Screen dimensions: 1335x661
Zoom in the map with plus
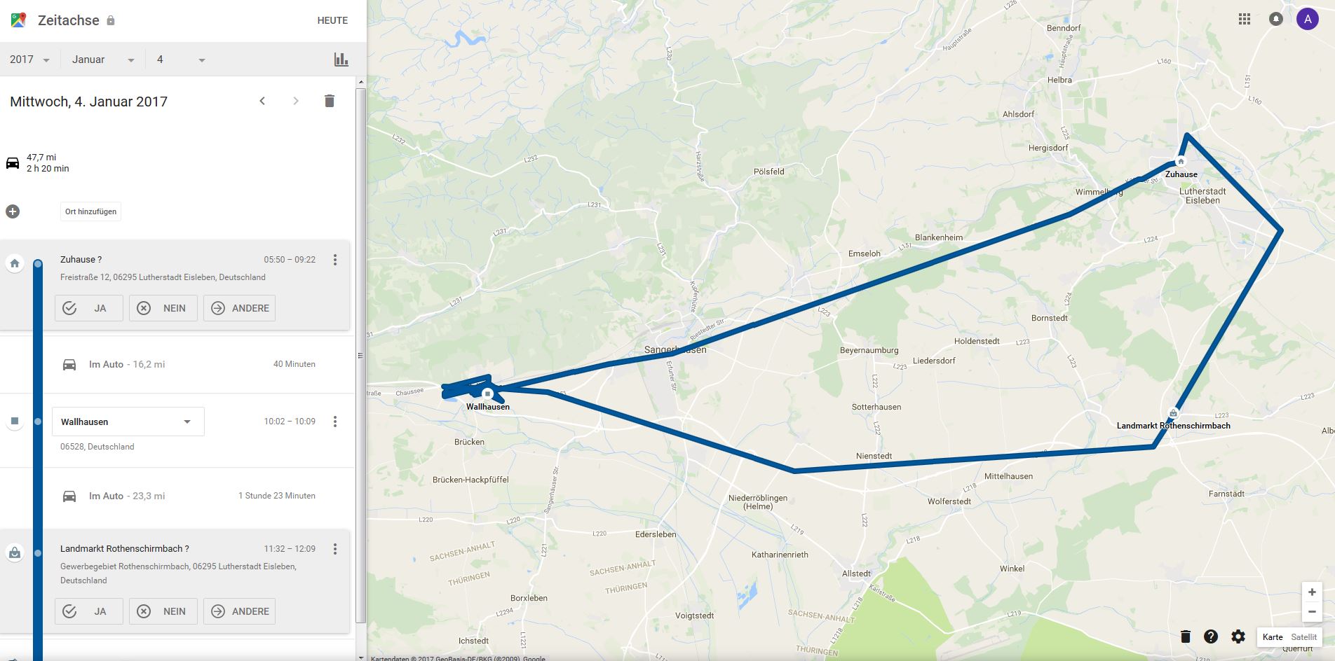[x=1312, y=592]
